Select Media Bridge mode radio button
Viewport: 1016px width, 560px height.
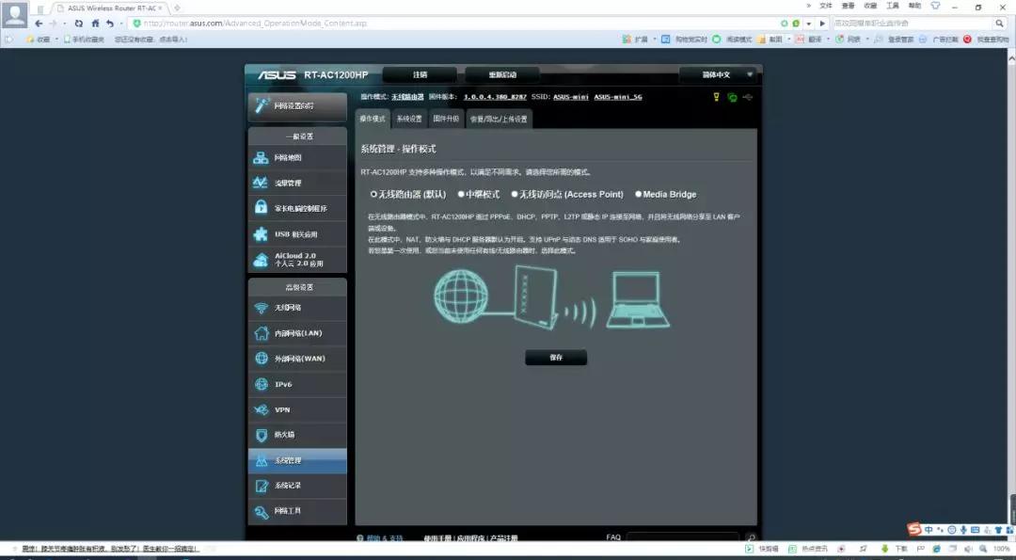click(x=638, y=195)
